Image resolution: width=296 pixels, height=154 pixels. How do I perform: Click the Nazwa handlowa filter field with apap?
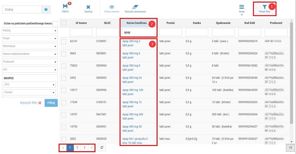click(139, 32)
